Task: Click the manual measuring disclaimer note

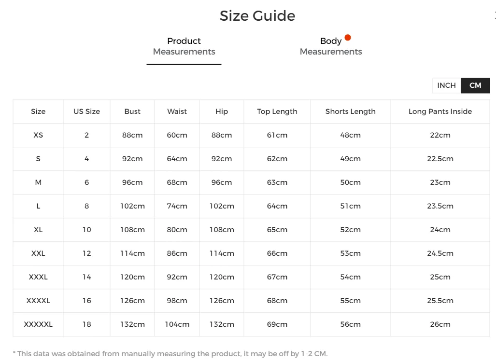Action: pyautogui.click(x=170, y=354)
